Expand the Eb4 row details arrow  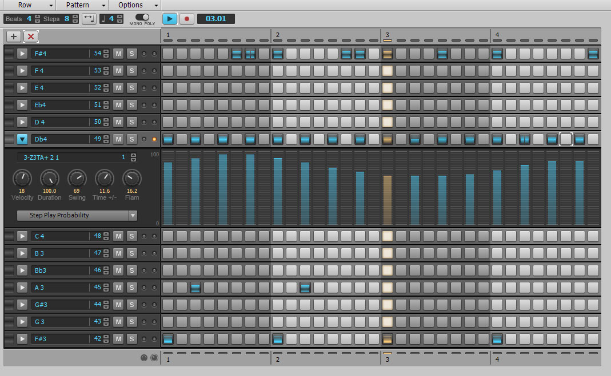coord(22,105)
